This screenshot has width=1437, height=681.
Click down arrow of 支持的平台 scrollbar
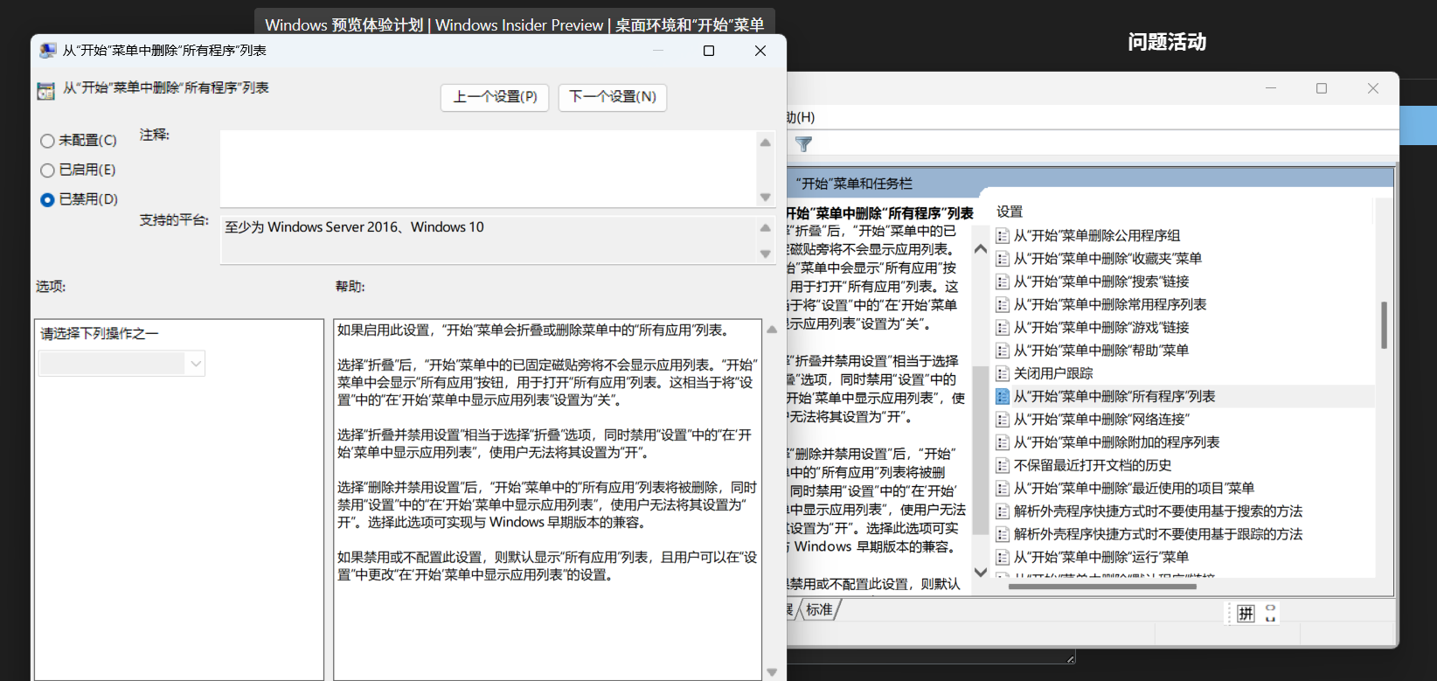click(x=766, y=254)
